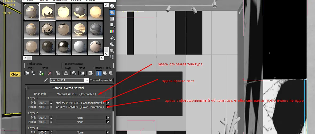Click the yellow Object label in viewport
The height and width of the screenshot is (134, 315).
tap(15, 74)
